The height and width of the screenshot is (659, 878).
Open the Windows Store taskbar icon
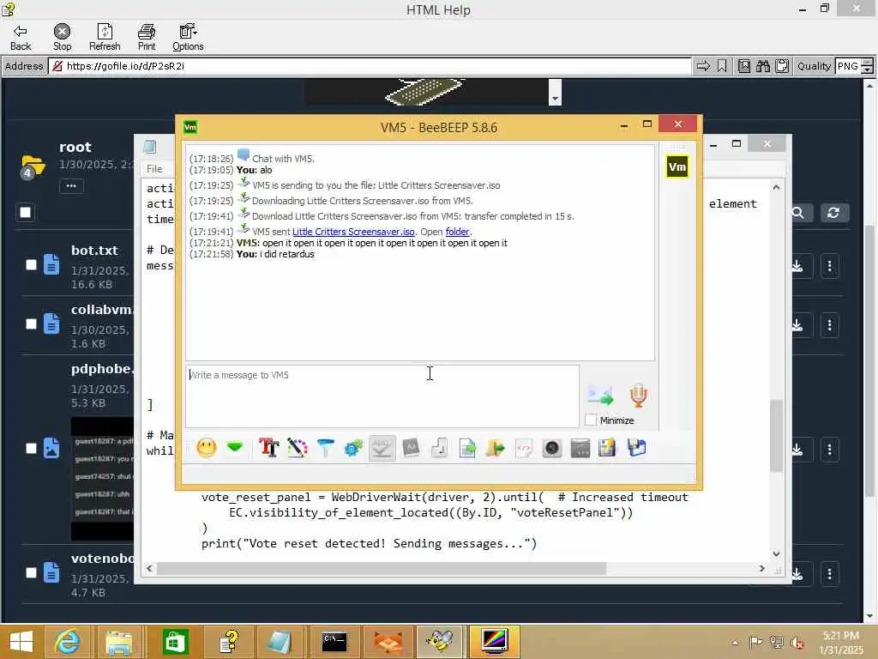point(175,642)
